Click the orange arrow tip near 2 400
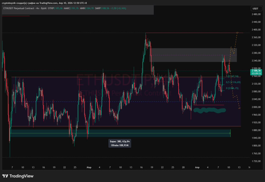This screenshot has height=182, width=265. [x=237, y=32]
